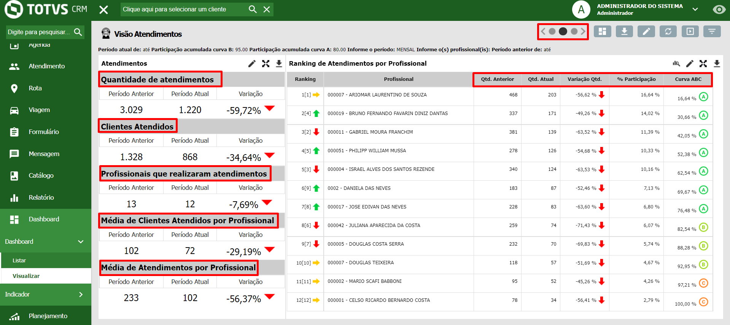
Task: Sort by the % Participação column header
Action: [x=636, y=79]
